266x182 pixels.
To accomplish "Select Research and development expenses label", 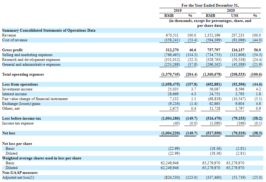I will [x=31, y=60].
